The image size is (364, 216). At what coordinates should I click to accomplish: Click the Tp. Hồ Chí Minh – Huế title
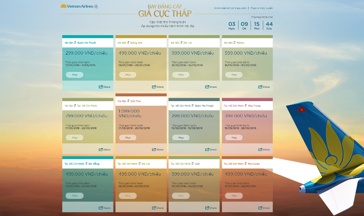(x=185, y=164)
